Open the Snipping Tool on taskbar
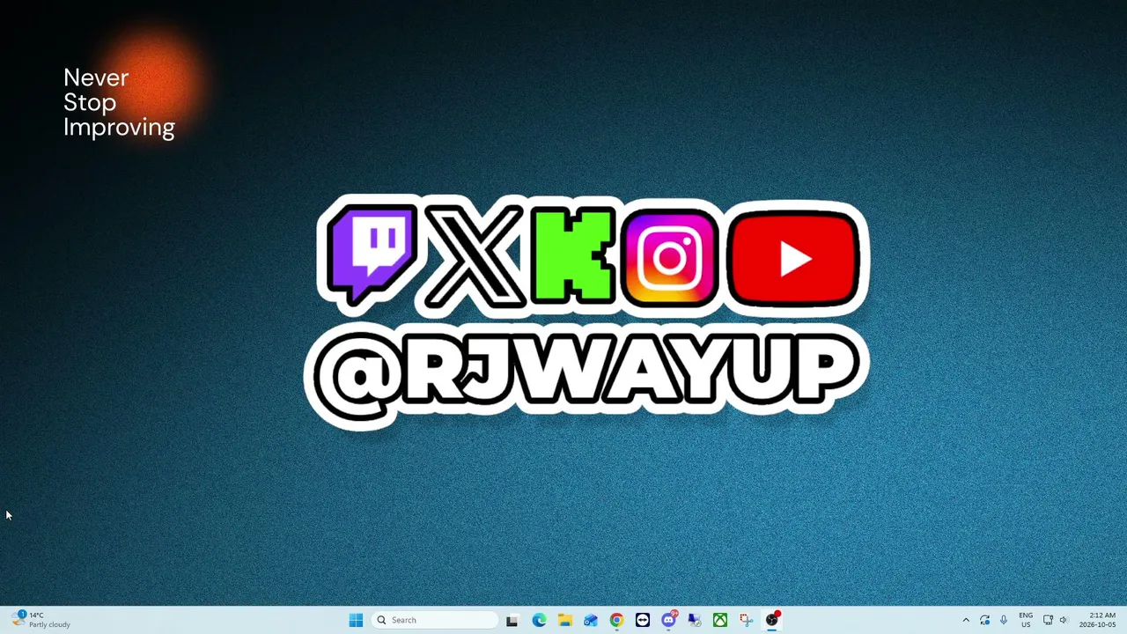This screenshot has width=1127, height=634. click(747, 620)
